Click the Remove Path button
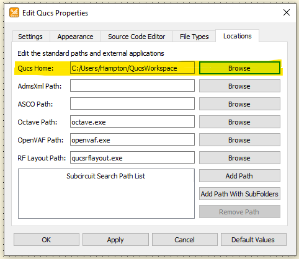Image resolution: width=299 pixels, height=259 pixels. (239, 212)
